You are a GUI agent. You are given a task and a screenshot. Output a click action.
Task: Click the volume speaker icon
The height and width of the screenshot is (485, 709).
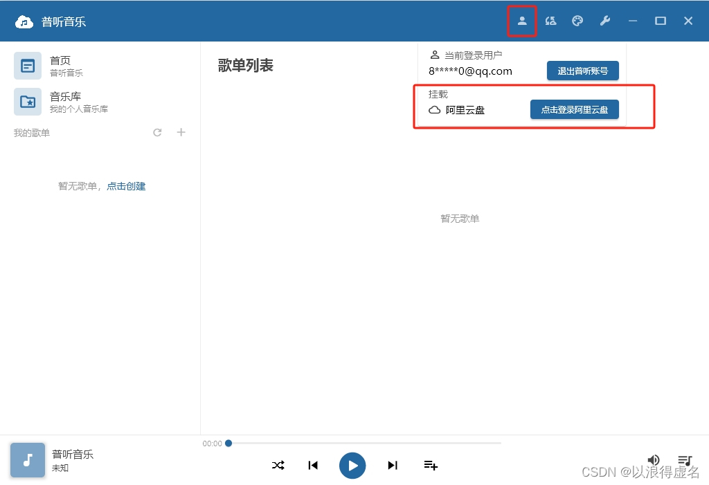[654, 460]
